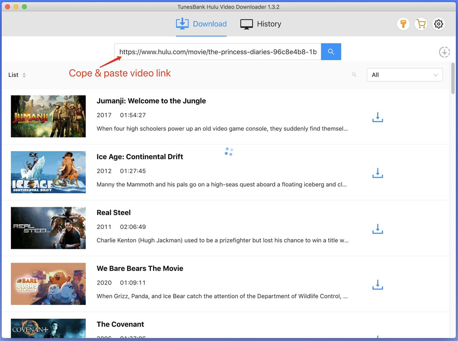
Task: Select the We Bare Bears poster thumbnail
Action: point(48,284)
